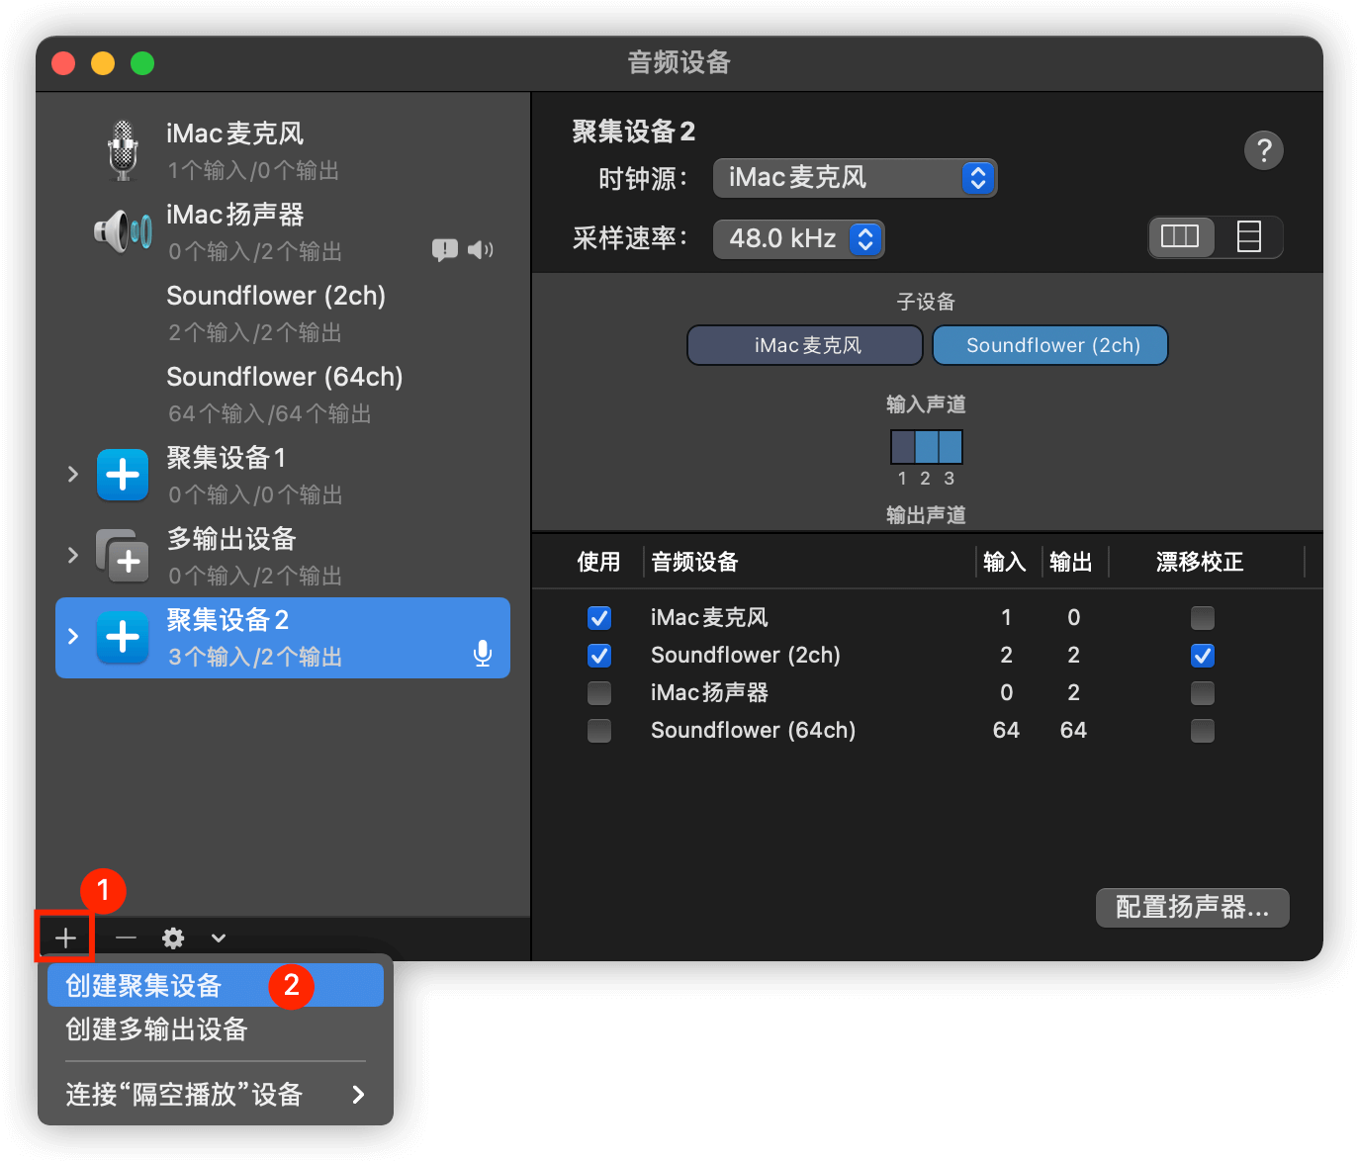Click the 64 input count cell

click(x=1006, y=731)
